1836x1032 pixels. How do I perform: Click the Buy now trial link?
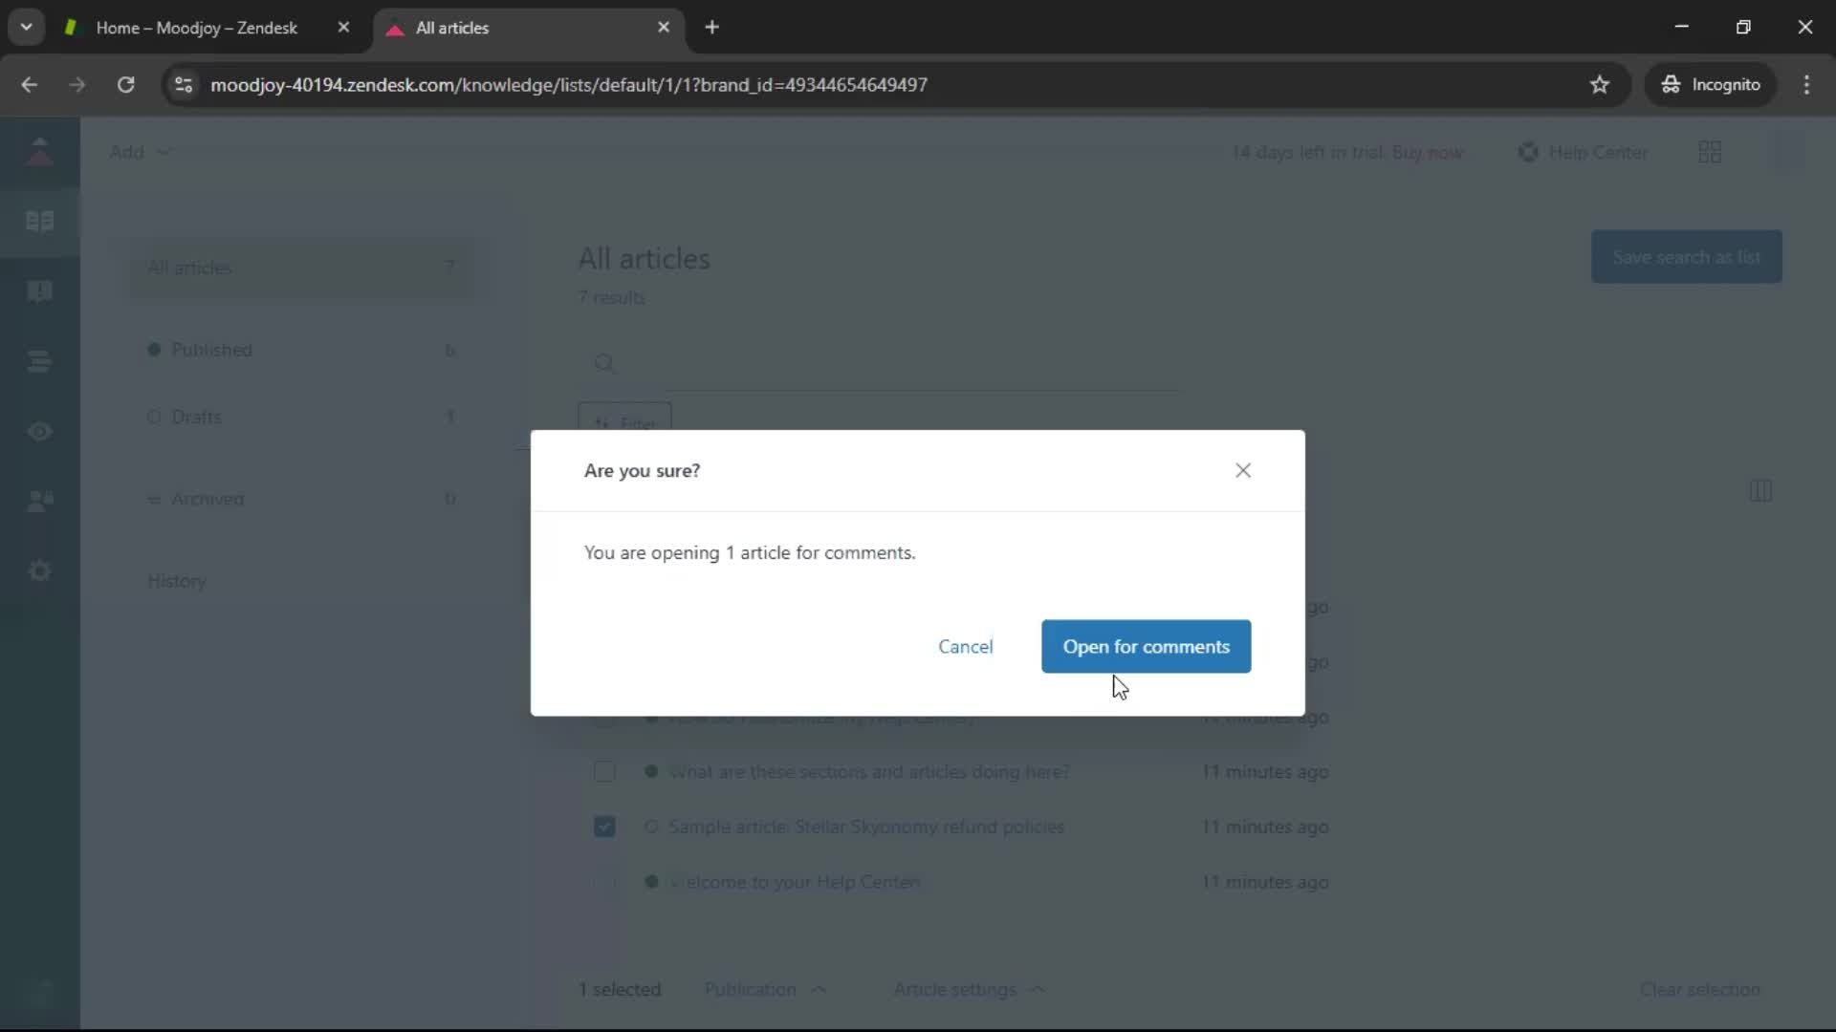click(1427, 152)
